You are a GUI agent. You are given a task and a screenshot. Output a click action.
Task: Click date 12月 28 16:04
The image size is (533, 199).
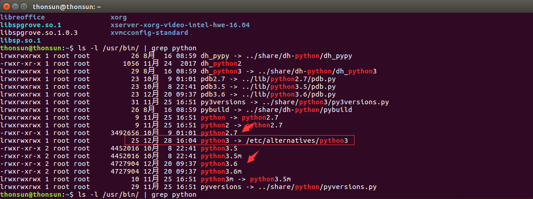170,141
